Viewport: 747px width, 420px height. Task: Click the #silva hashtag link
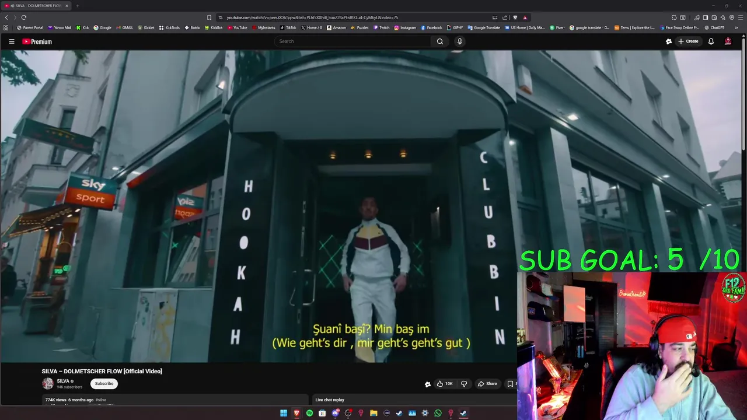(x=101, y=400)
